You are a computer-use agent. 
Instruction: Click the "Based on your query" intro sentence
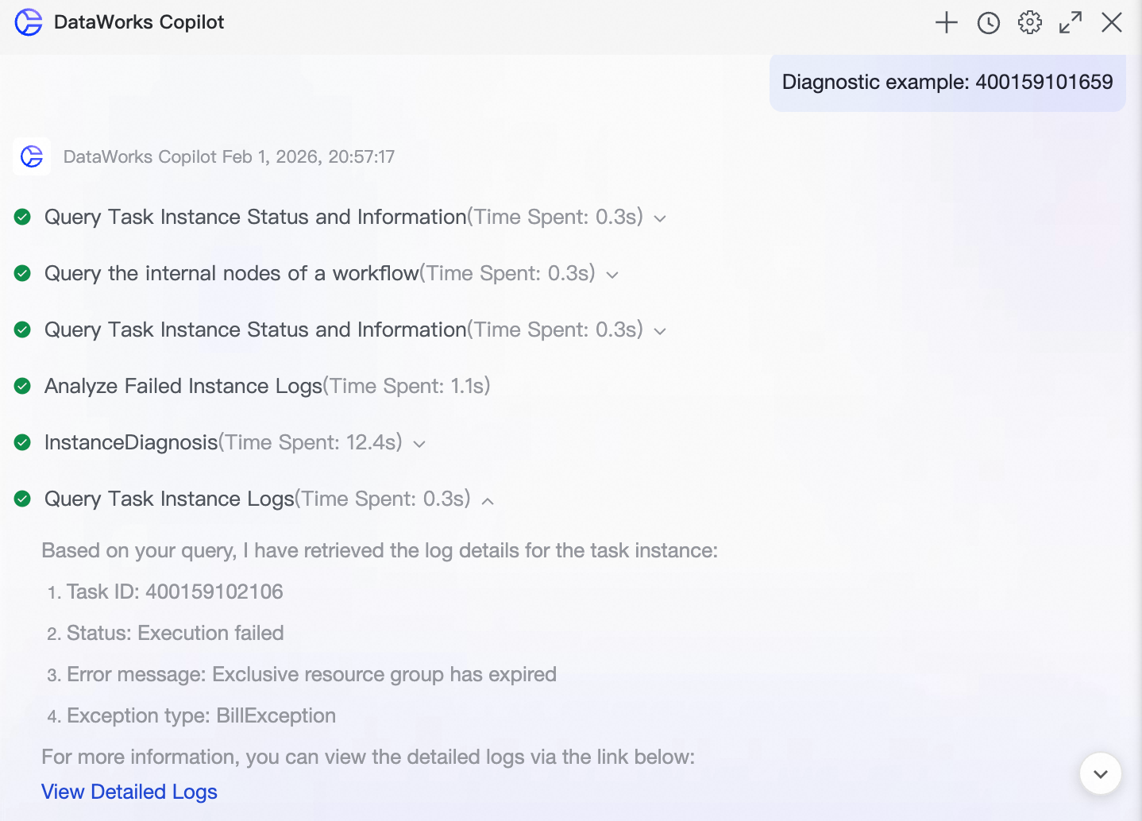click(380, 550)
